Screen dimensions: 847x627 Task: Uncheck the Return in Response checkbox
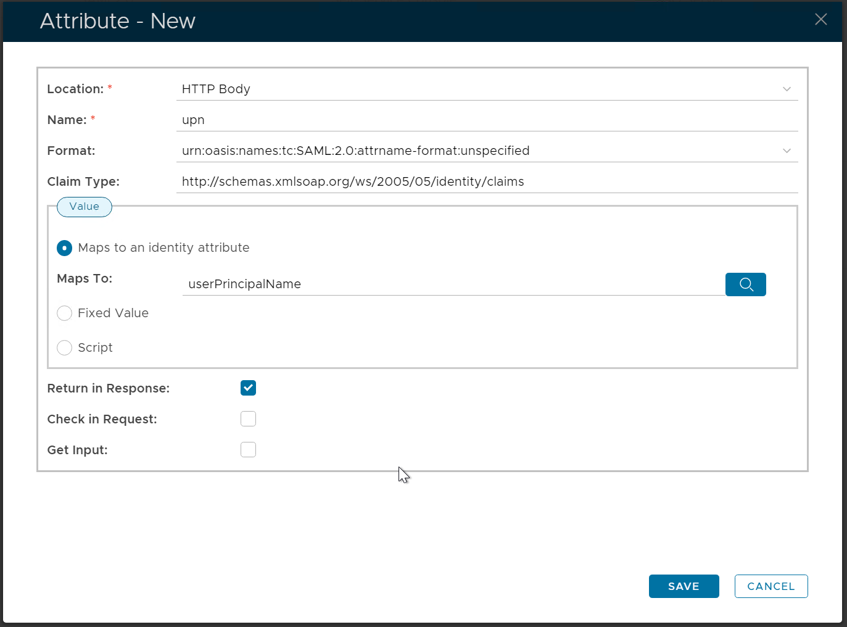248,388
